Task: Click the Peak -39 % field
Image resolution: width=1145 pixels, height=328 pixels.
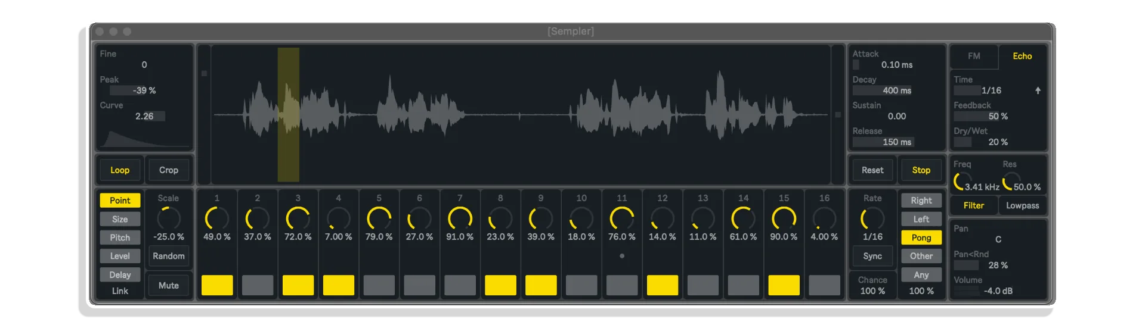Action: pyautogui.click(x=144, y=90)
